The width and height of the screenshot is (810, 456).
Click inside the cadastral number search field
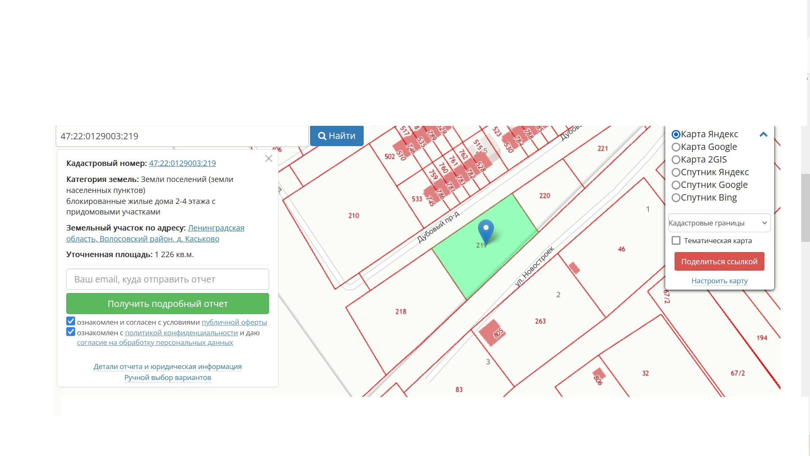(181, 136)
